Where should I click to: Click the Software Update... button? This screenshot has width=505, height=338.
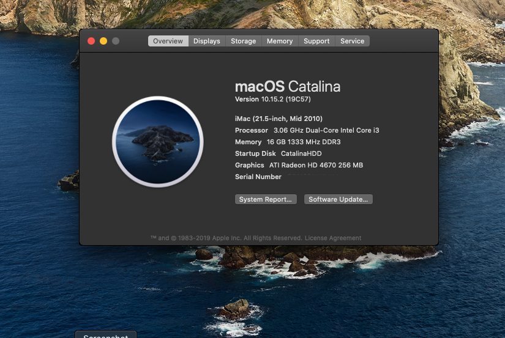point(338,199)
